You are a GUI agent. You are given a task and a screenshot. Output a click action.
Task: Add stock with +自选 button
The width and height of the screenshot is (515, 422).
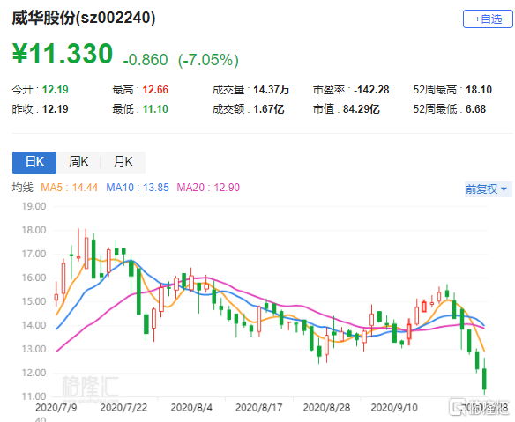click(488, 19)
